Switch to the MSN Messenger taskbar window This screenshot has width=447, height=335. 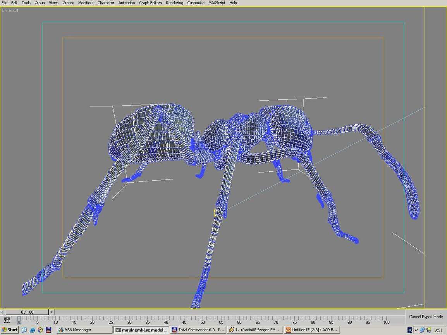tap(84, 330)
